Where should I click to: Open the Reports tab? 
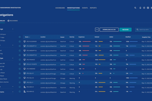coord(93,8)
